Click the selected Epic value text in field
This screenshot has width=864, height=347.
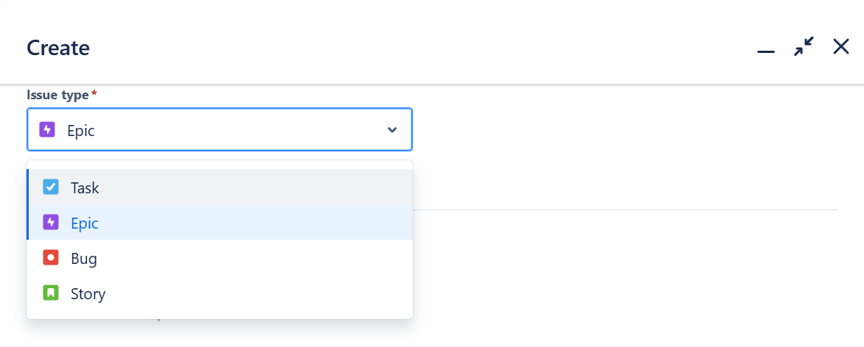(81, 131)
